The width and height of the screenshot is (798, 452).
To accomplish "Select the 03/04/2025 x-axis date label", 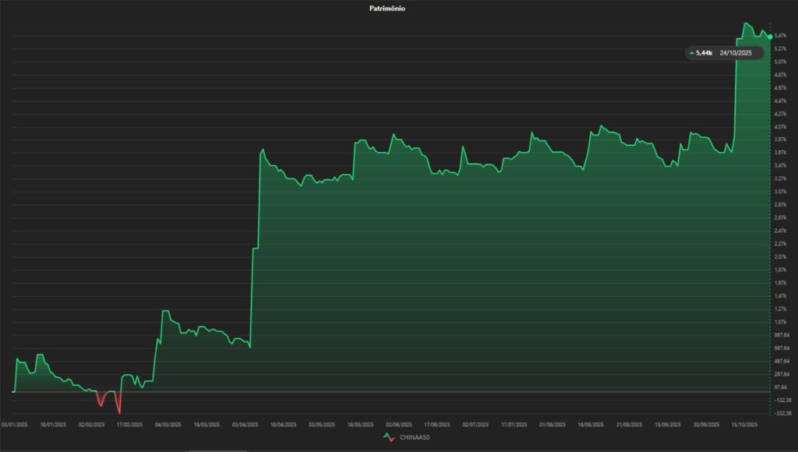I will click(x=245, y=425).
